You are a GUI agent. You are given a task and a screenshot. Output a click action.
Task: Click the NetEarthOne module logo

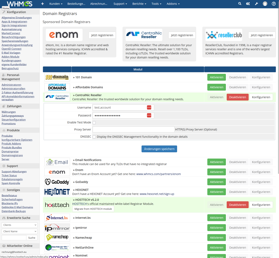pos(57,247)
